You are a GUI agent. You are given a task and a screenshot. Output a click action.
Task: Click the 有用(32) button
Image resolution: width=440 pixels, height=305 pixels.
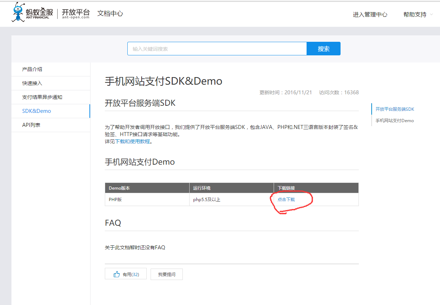pyautogui.click(x=126, y=274)
